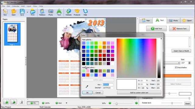Switch to the Main tab
The height and width of the screenshot is (109, 195).
pyautogui.click(x=146, y=21)
